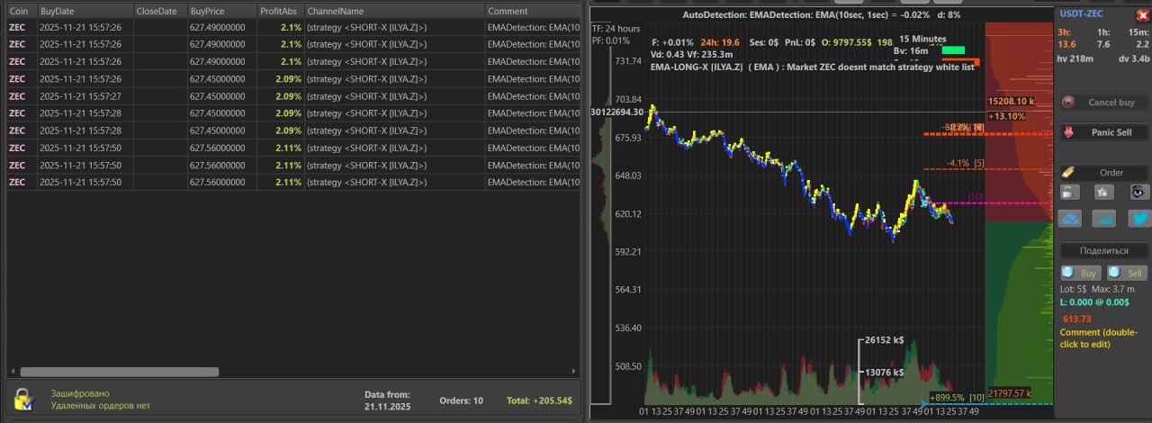Open the blue area chart icon

tap(1103, 219)
